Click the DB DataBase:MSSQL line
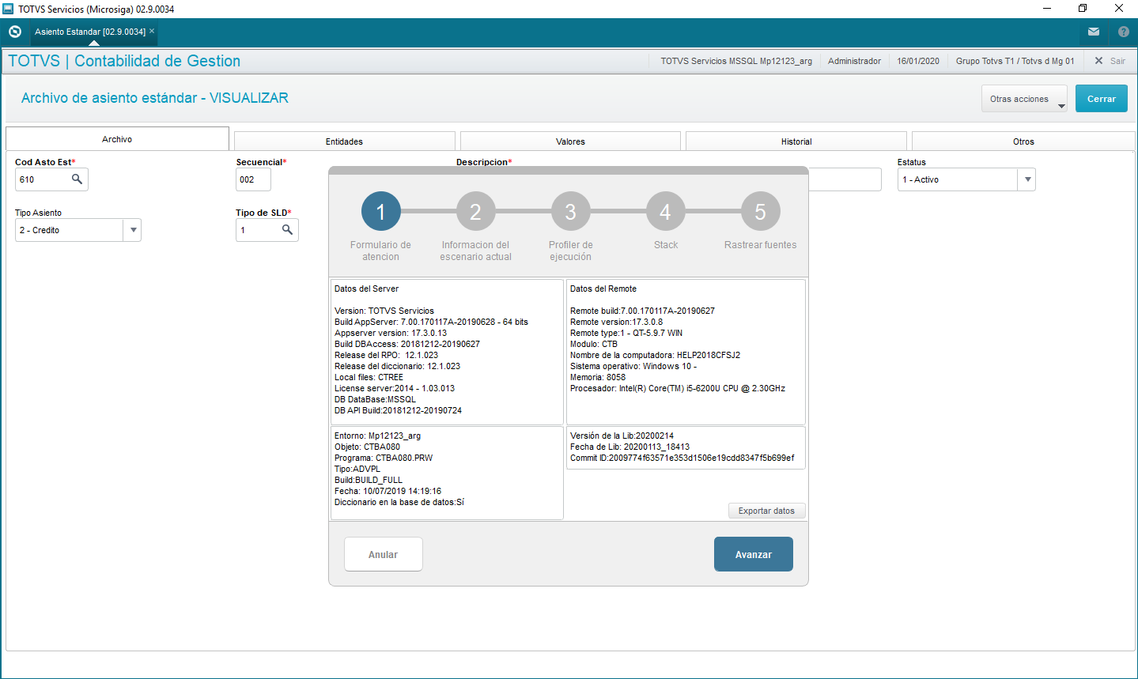1138x679 pixels. click(x=375, y=399)
